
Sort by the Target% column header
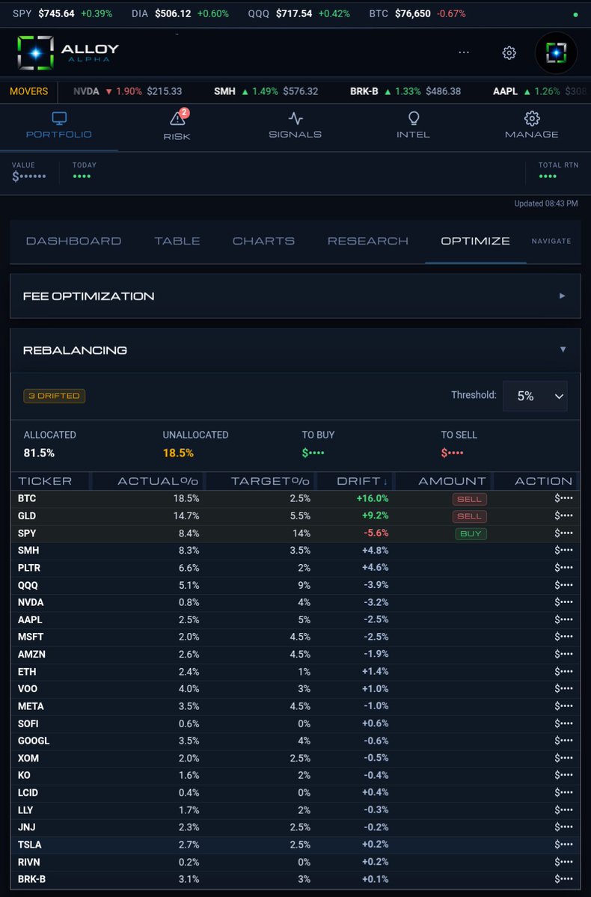270,481
